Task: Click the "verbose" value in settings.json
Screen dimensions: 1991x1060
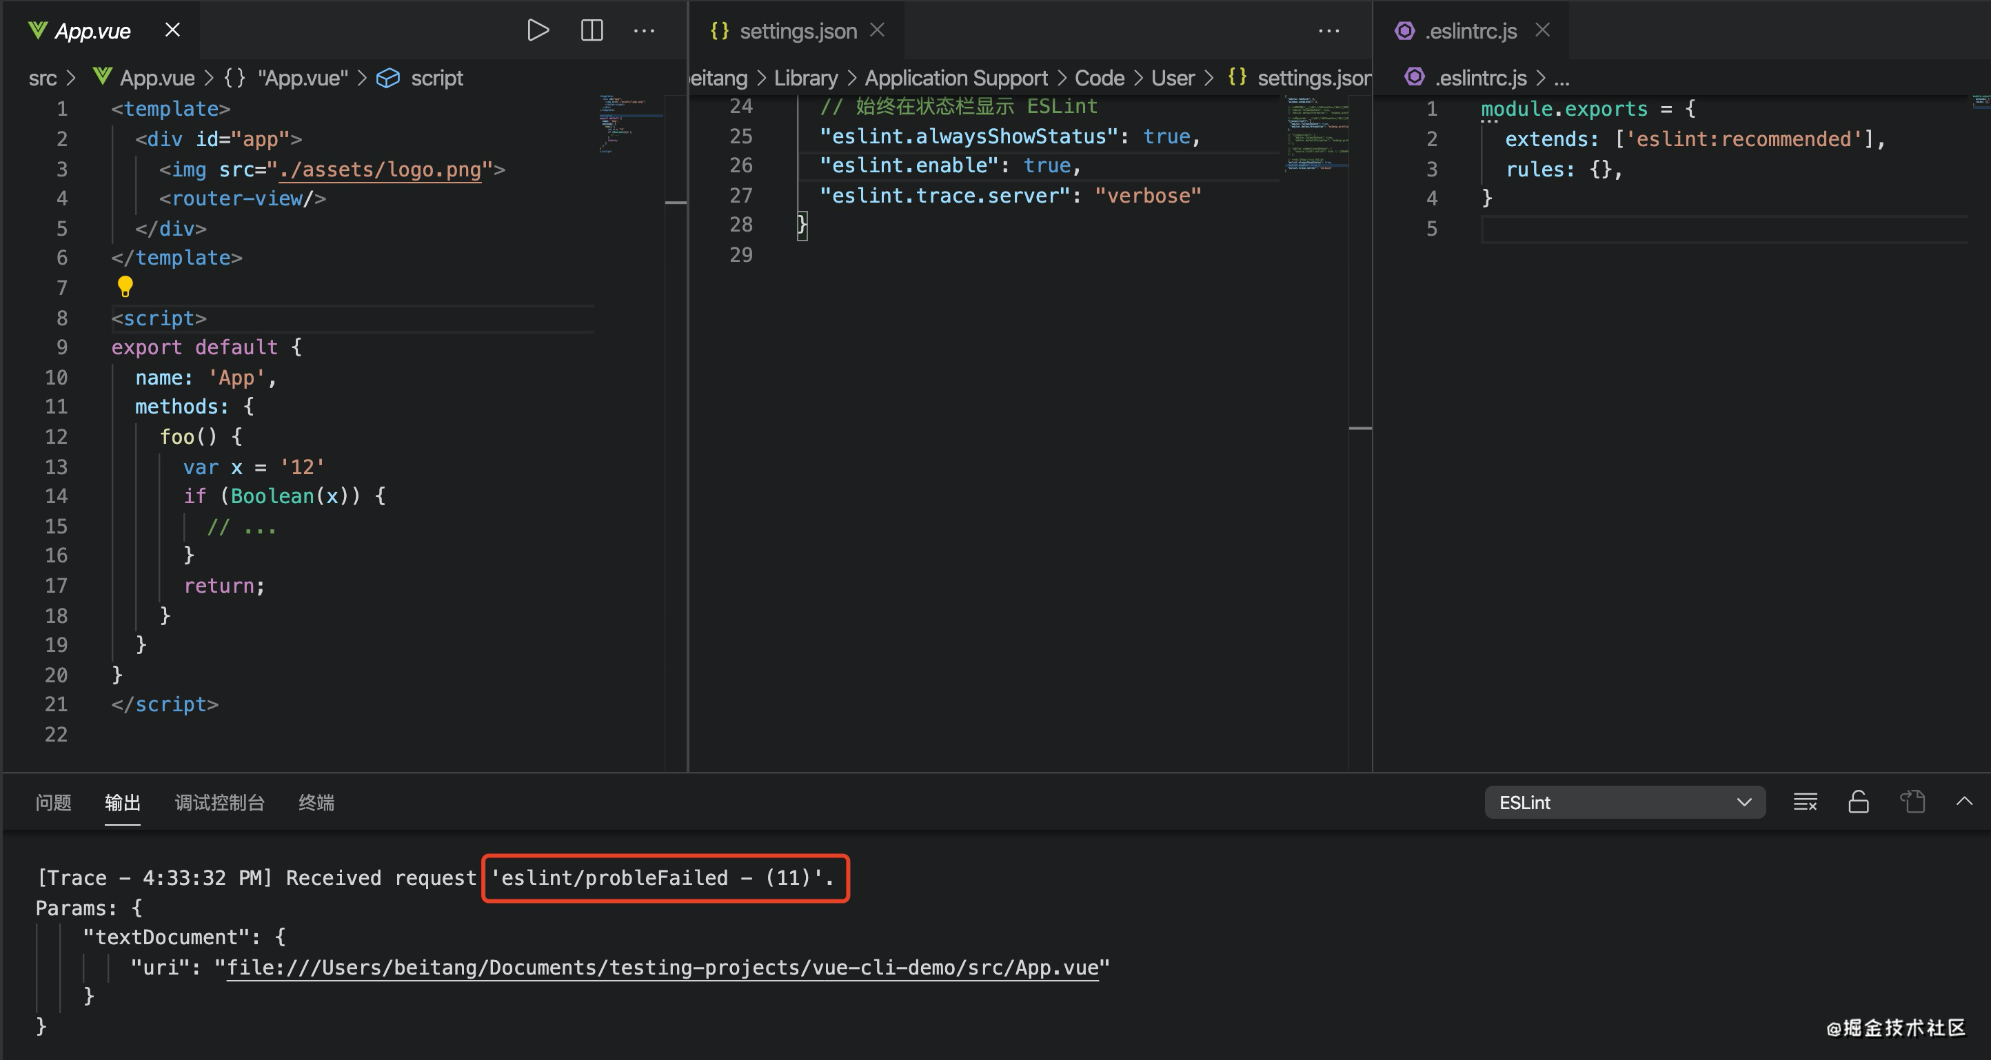Action: click(1148, 196)
